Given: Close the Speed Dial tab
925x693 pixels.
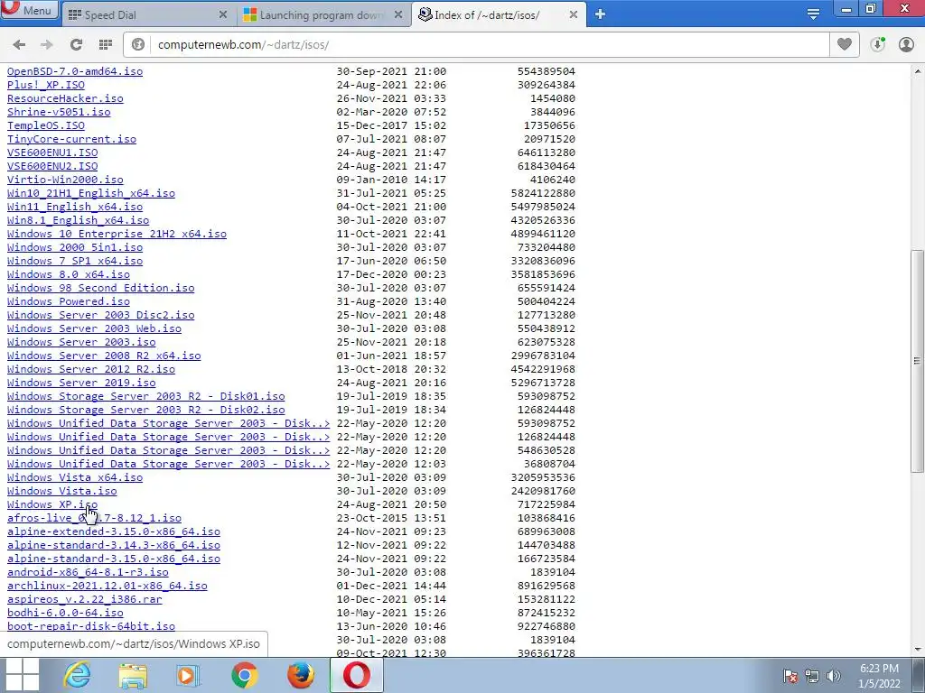Looking at the screenshot, I should (x=223, y=14).
